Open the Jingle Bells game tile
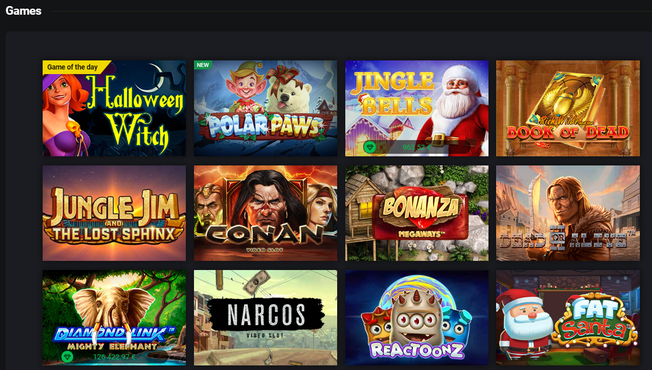This screenshot has width=652, height=370. pyautogui.click(x=417, y=108)
